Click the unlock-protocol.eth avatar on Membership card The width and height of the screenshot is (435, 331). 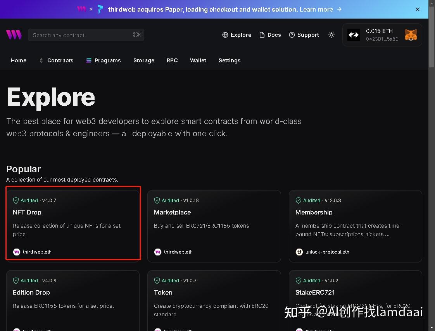click(299, 252)
